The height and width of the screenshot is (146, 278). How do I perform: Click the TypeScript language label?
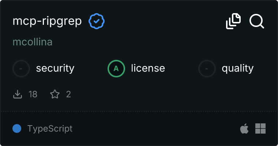pos(50,128)
